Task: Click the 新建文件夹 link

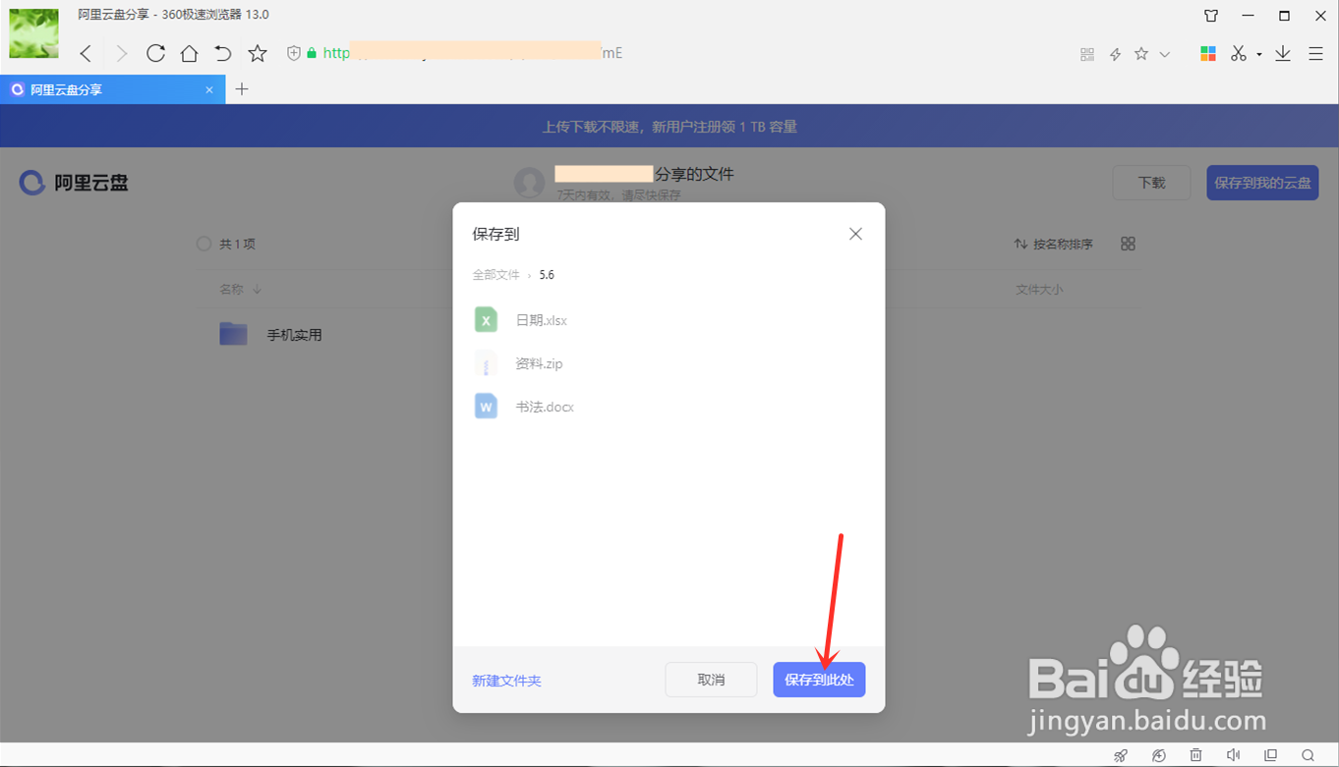Action: tap(506, 681)
